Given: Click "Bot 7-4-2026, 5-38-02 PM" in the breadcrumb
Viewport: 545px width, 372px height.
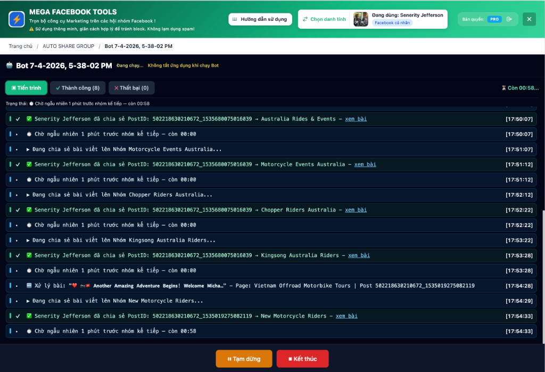Looking at the screenshot, I should (138, 46).
